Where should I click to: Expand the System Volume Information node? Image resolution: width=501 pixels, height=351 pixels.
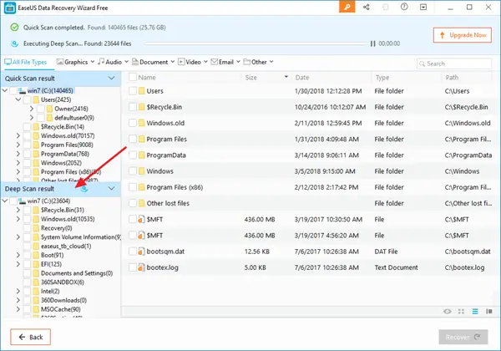pos(18,237)
